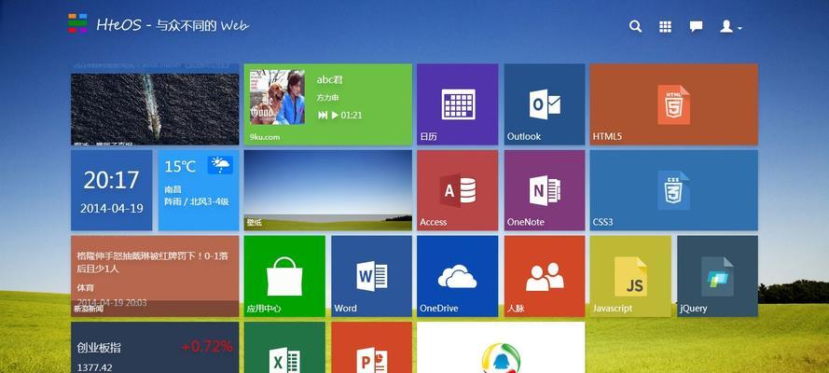Viewport: 829px width, 373px height.
Task: Click the album cover in music tile
Action: pyautogui.click(x=277, y=97)
